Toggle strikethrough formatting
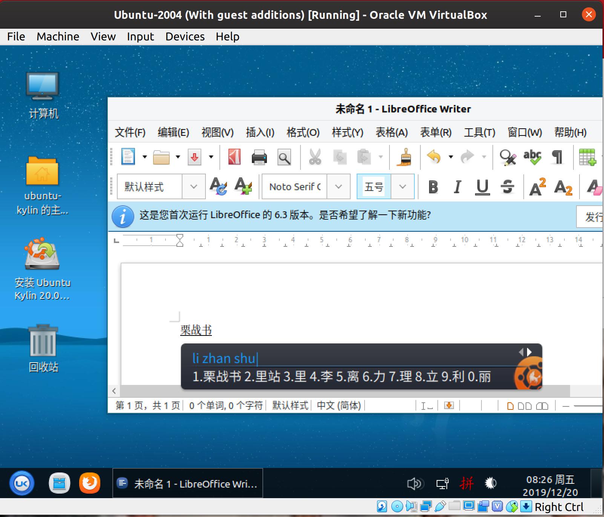The image size is (604, 517). 507,187
